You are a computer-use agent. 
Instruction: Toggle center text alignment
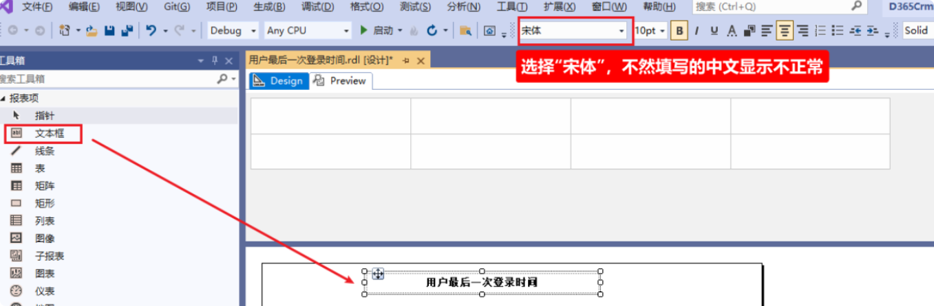(x=785, y=31)
